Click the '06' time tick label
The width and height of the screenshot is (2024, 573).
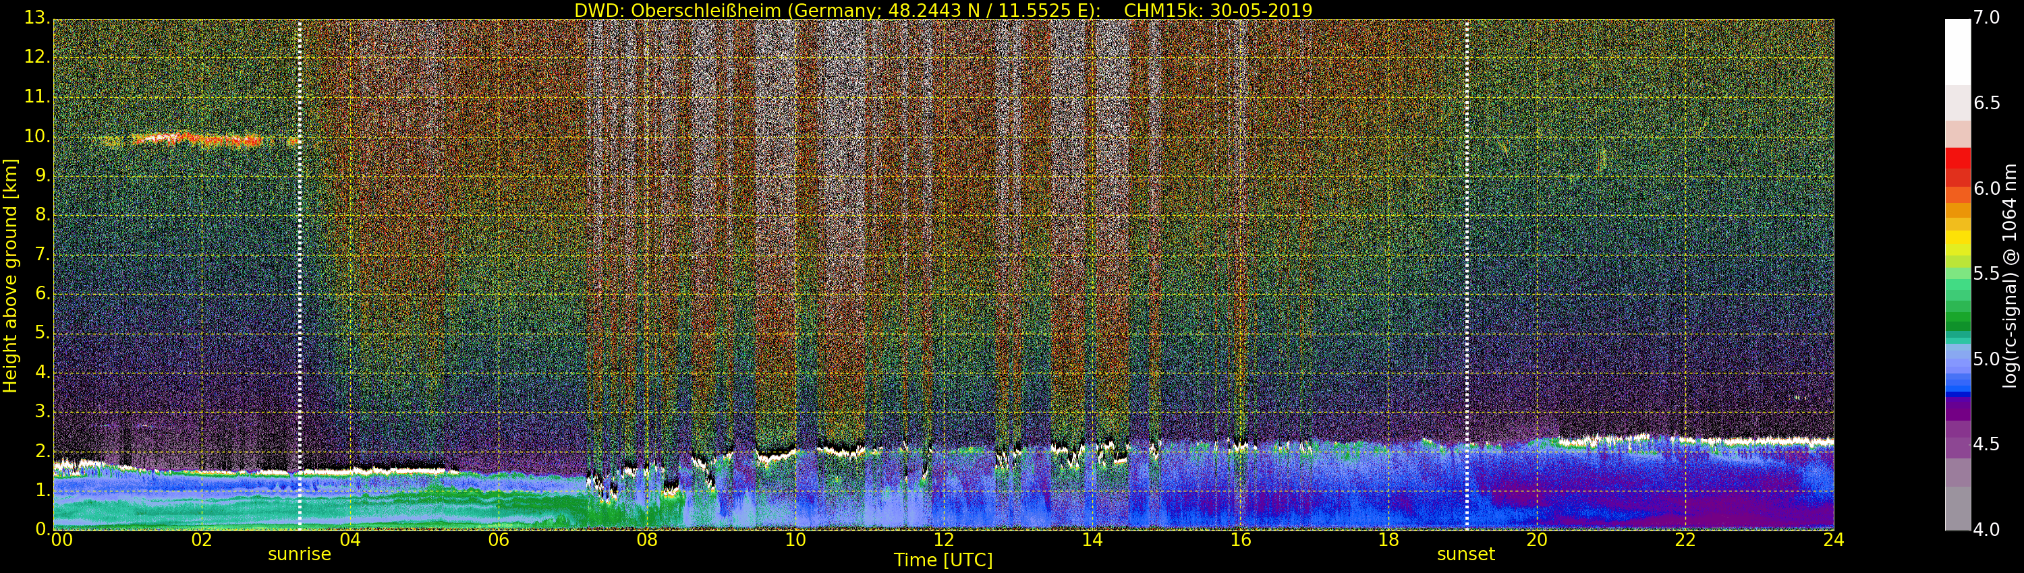point(498,540)
